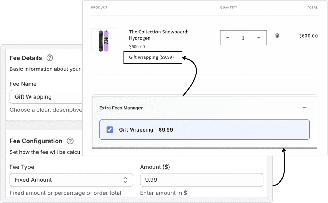Select the highlighted Gift Wrapping fee row

(x=204, y=129)
